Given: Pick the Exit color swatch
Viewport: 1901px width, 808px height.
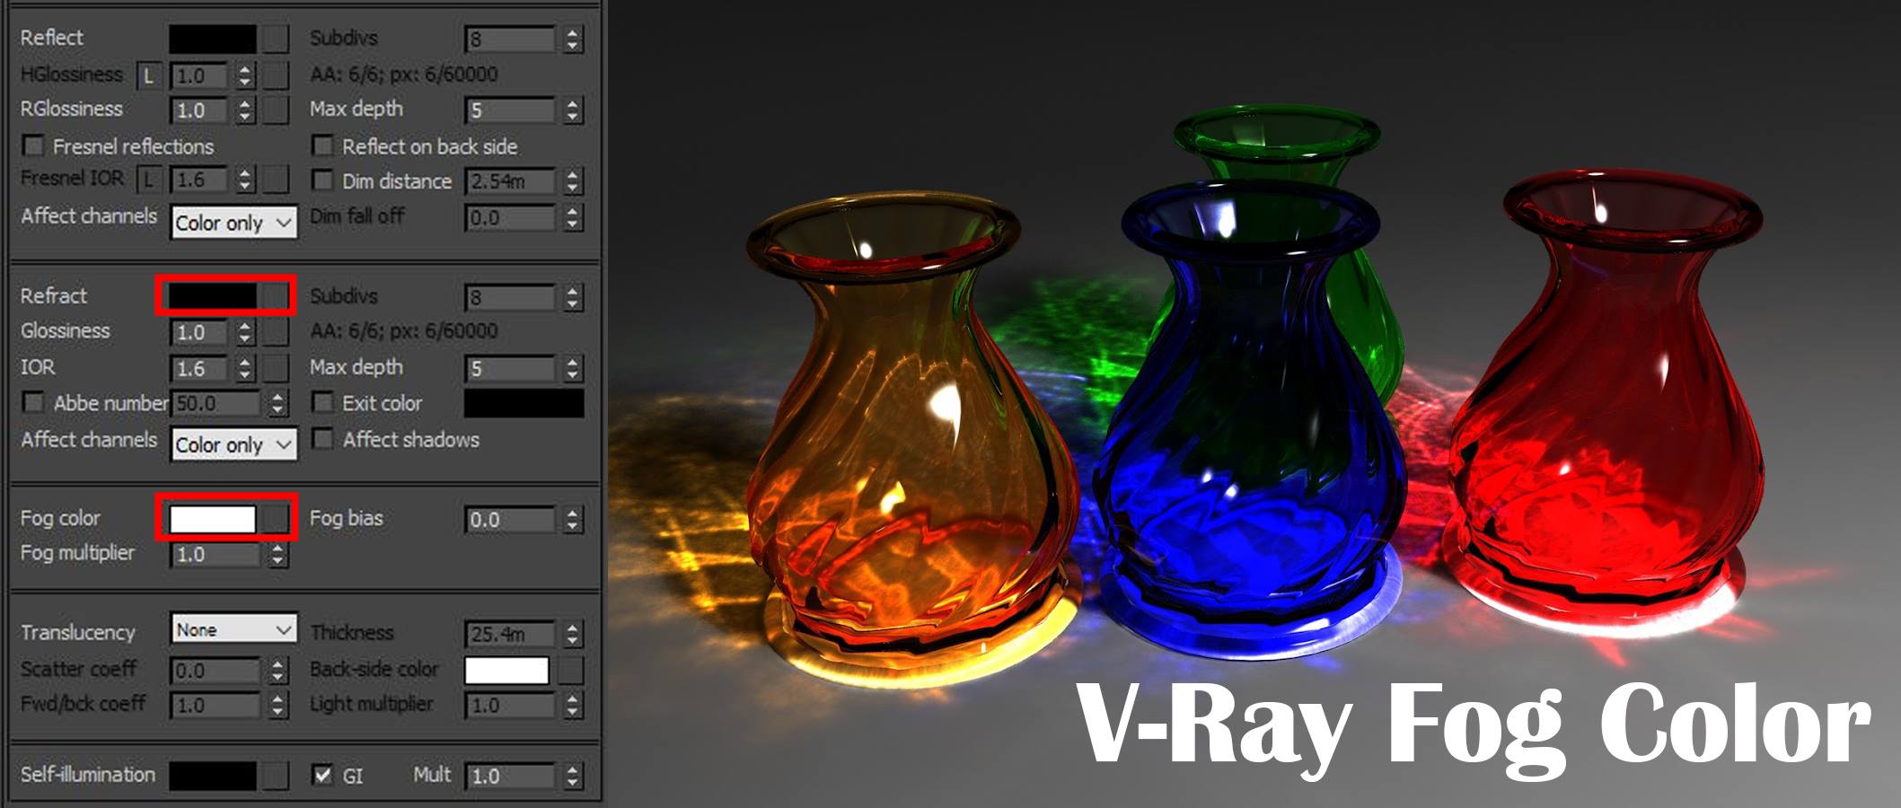Looking at the screenshot, I should [524, 403].
